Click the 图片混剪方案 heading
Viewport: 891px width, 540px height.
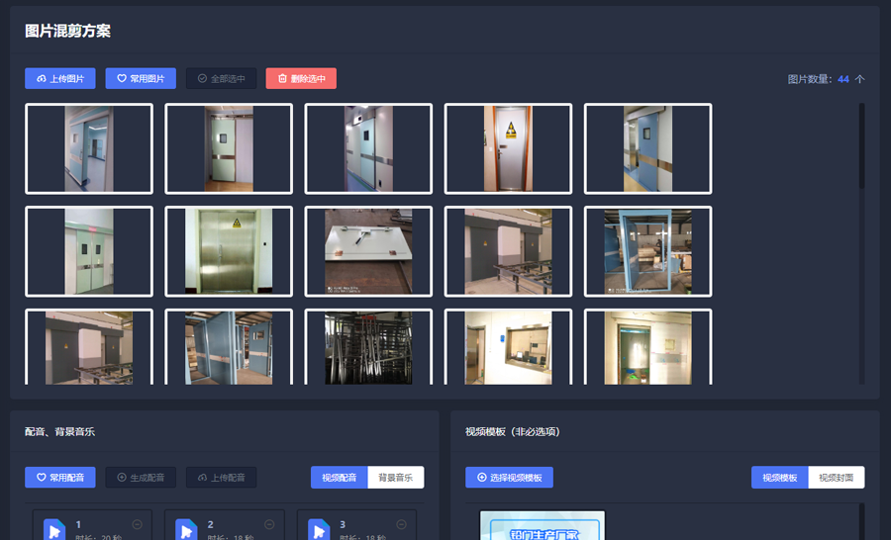point(67,31)
